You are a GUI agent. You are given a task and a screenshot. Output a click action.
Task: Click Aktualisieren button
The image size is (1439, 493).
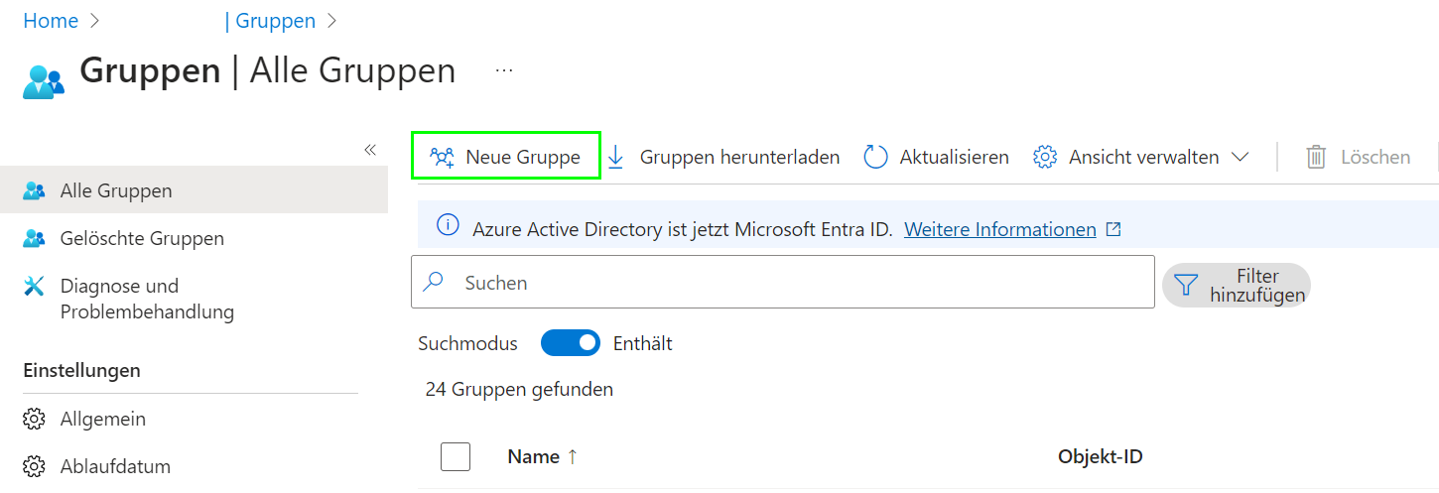[936, 157]
